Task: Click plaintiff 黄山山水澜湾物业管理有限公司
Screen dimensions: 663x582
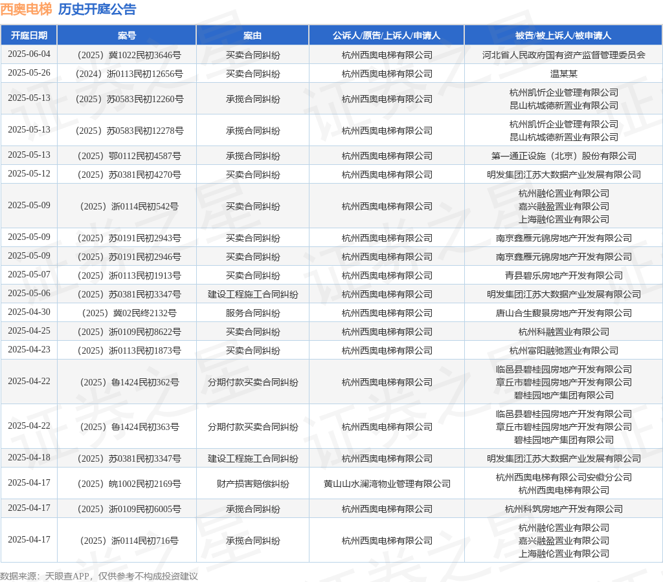Action: click(387, 484)
